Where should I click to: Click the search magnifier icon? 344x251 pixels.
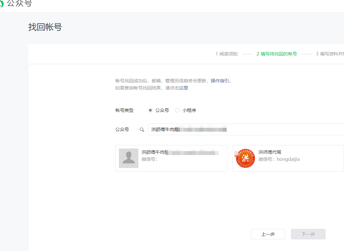tap(142, 130)
